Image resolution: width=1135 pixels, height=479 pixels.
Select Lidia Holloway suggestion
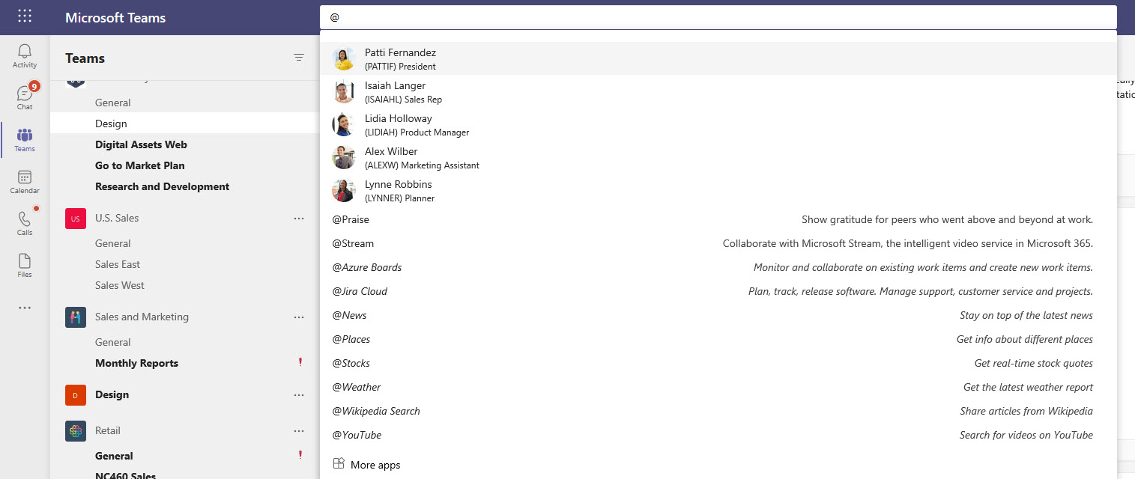click(x=718, y=124)
